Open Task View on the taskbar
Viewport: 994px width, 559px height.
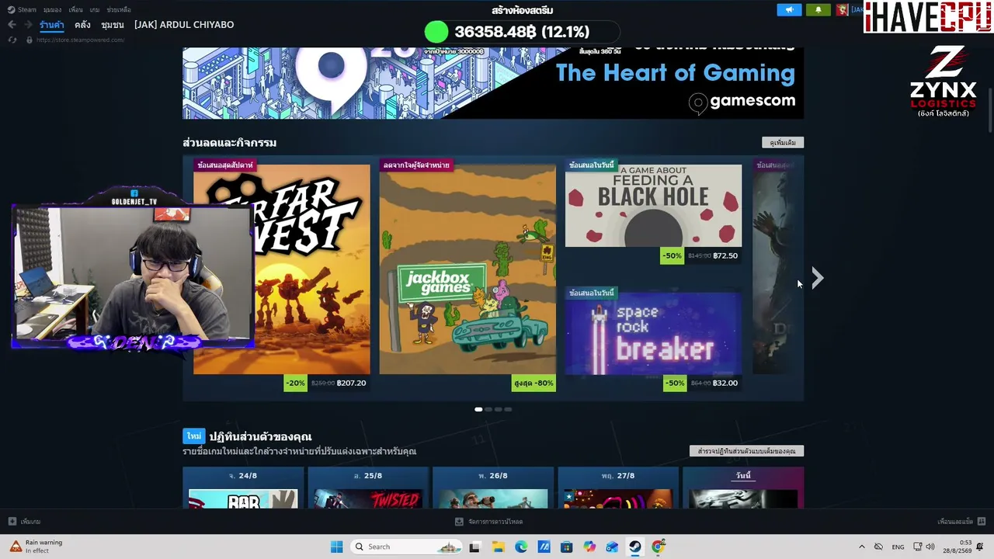(474, 547)
